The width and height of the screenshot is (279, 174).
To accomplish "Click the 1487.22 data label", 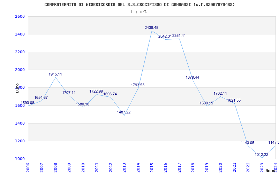I will 124,112.
